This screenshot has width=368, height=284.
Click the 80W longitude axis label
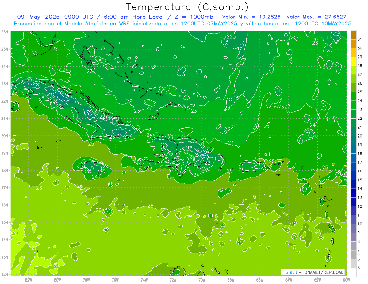[x=57, y=280]
